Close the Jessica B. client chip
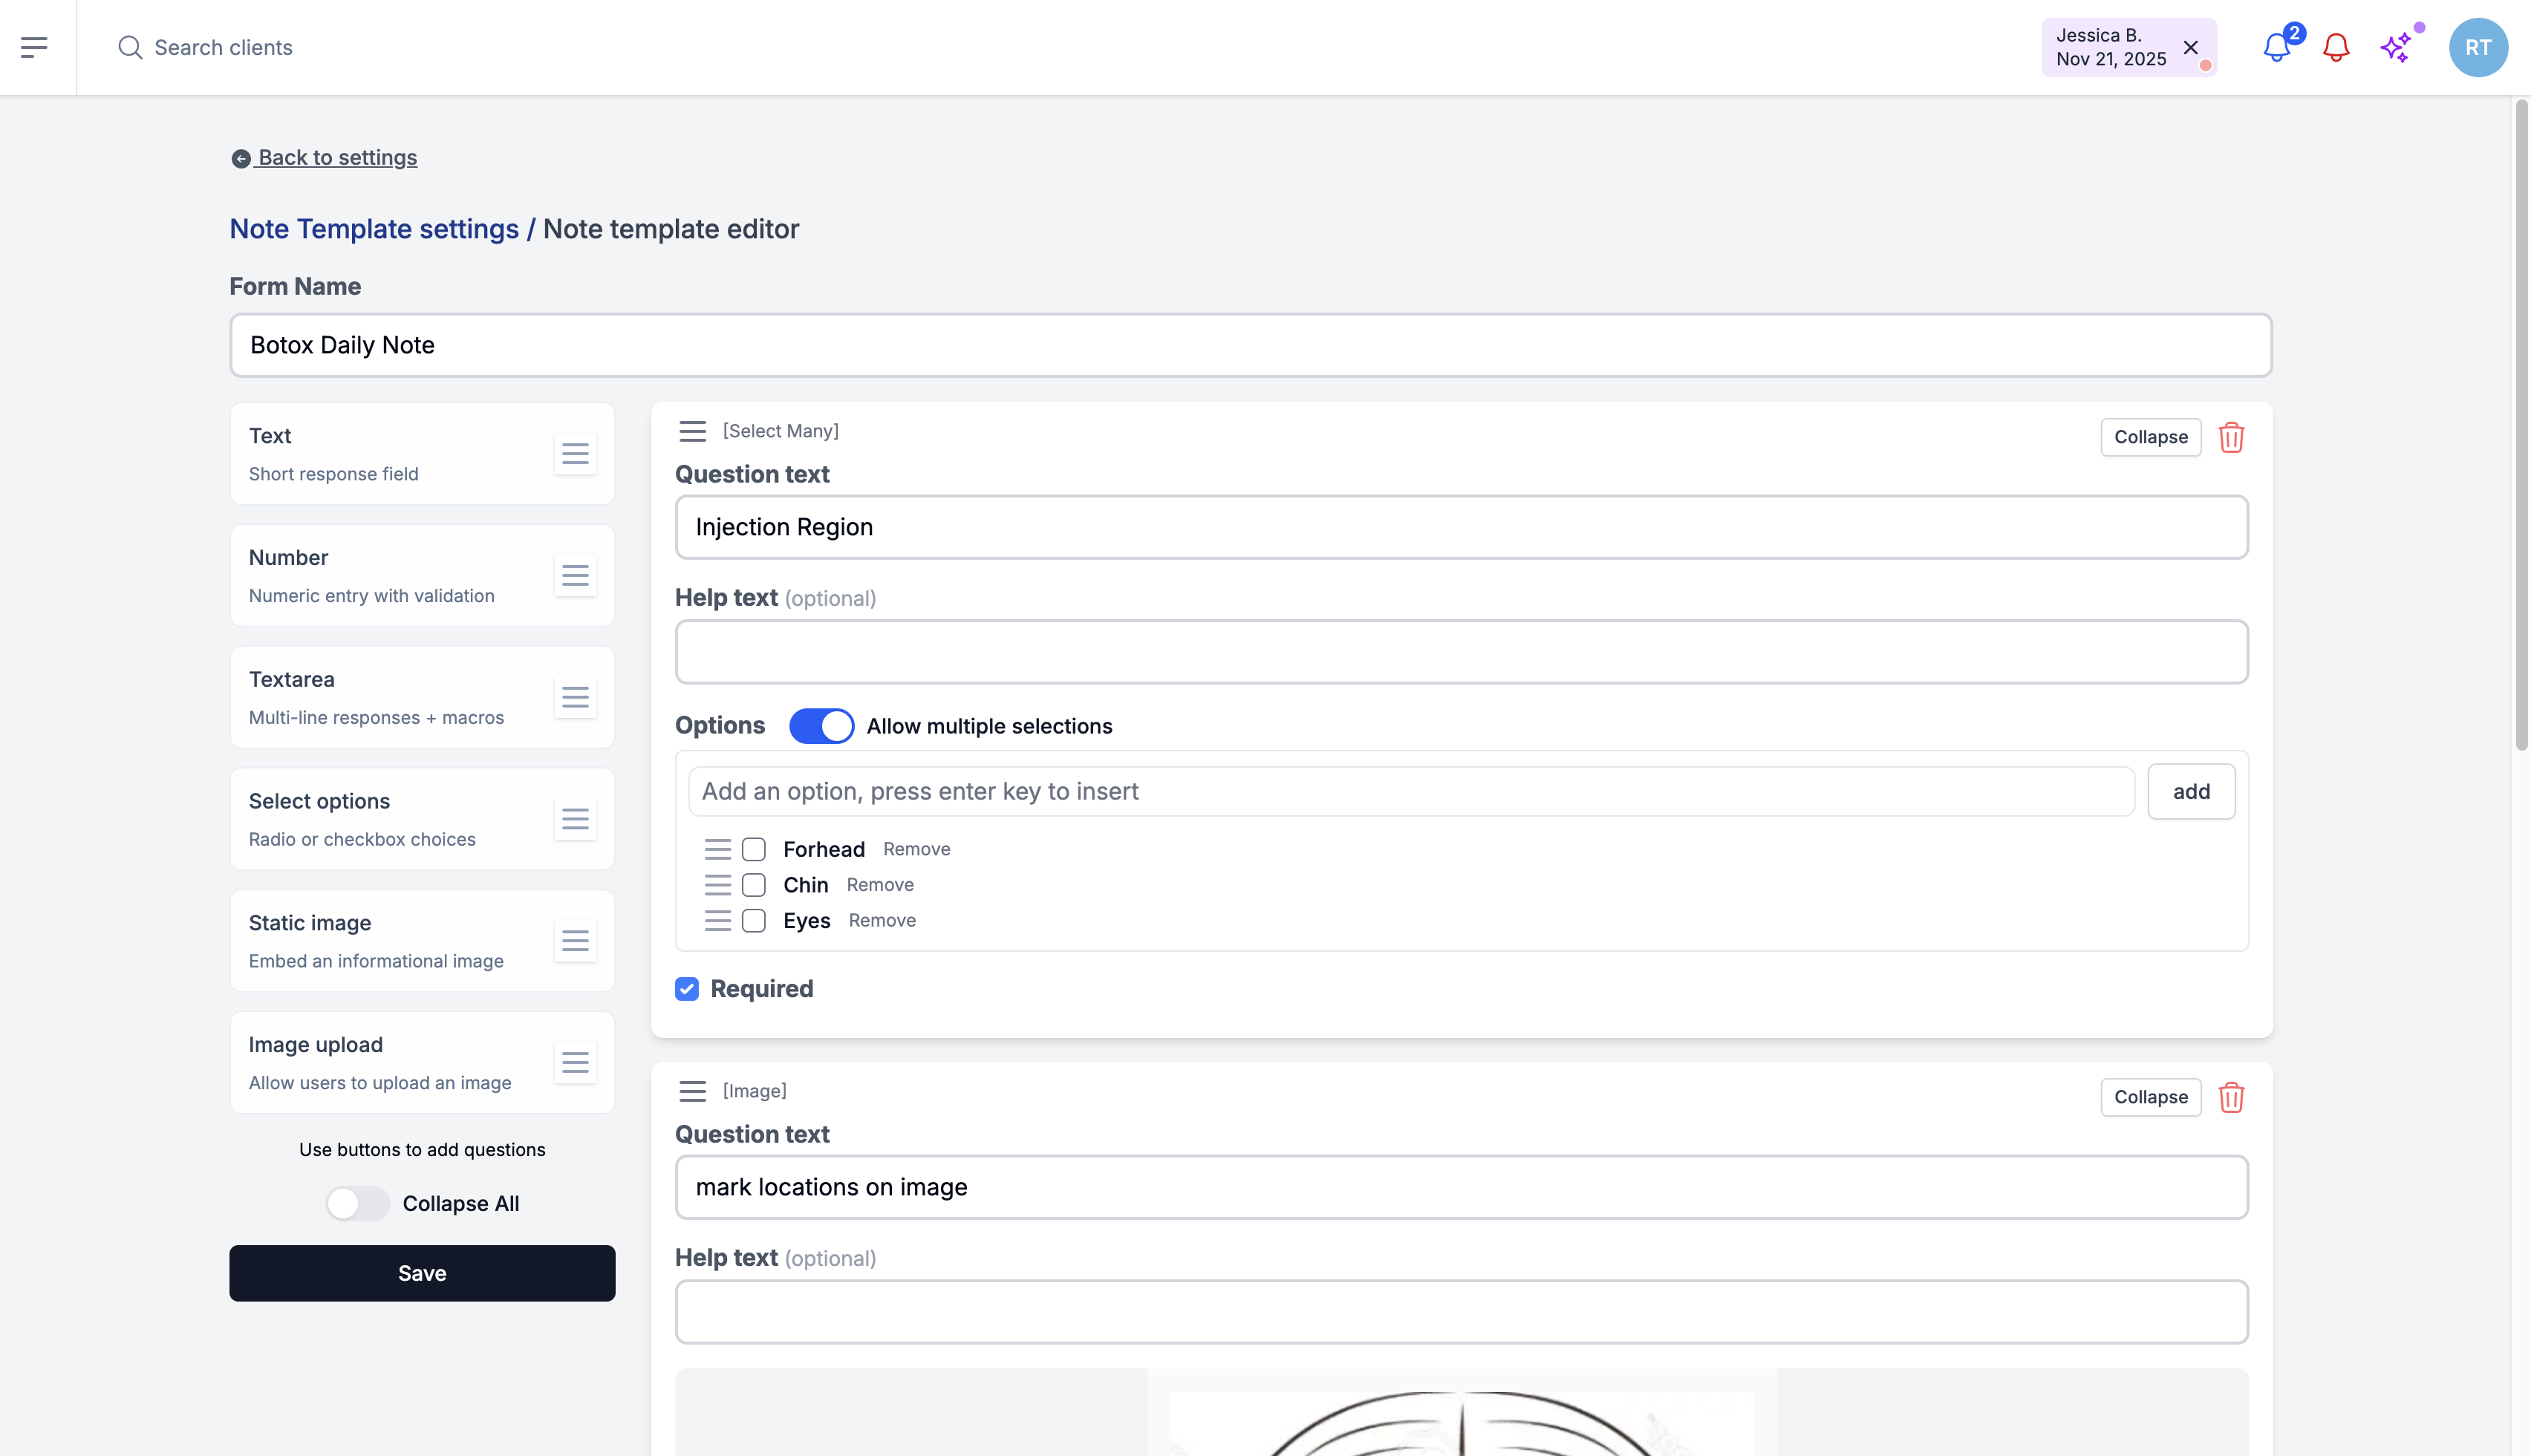 pyautogui.click(x=2190, y=47)
